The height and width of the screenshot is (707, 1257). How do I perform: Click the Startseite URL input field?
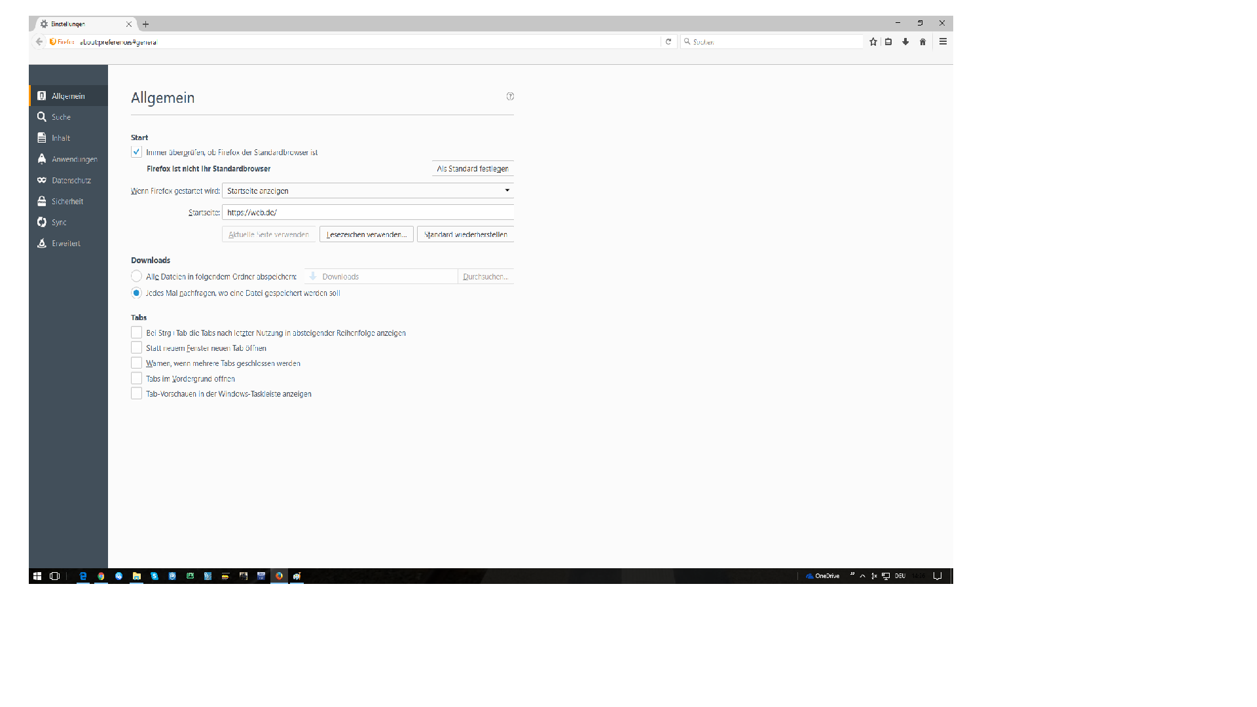[x=367, y=213]
